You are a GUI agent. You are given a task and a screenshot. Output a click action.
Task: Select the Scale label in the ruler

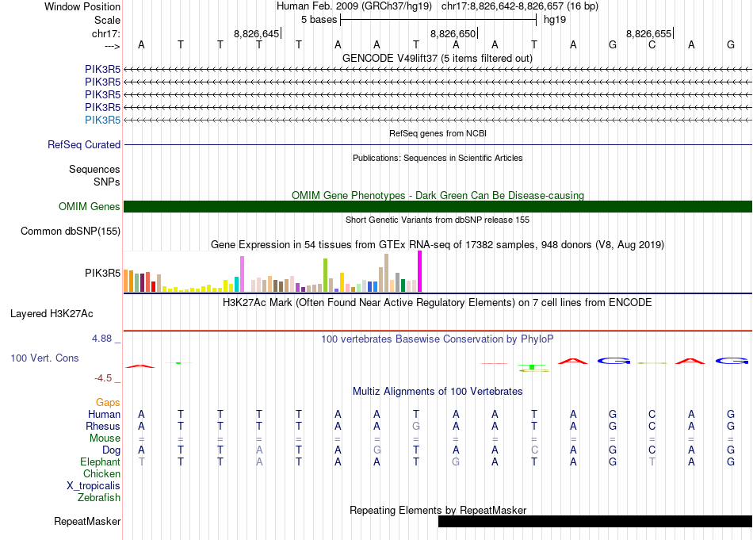click(x=107, y=20)
